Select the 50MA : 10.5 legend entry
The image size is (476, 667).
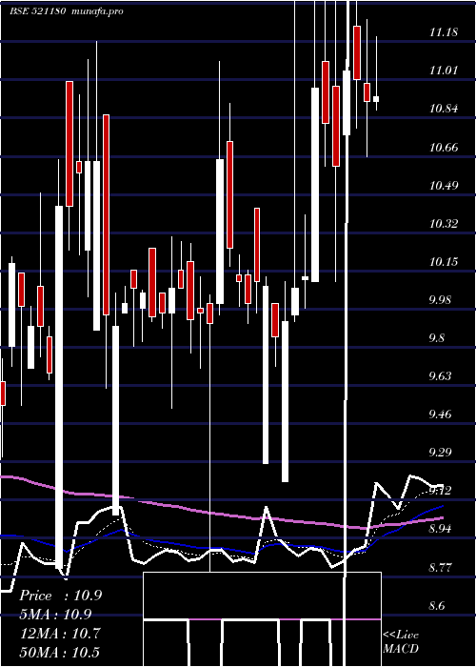coord(60,652)
